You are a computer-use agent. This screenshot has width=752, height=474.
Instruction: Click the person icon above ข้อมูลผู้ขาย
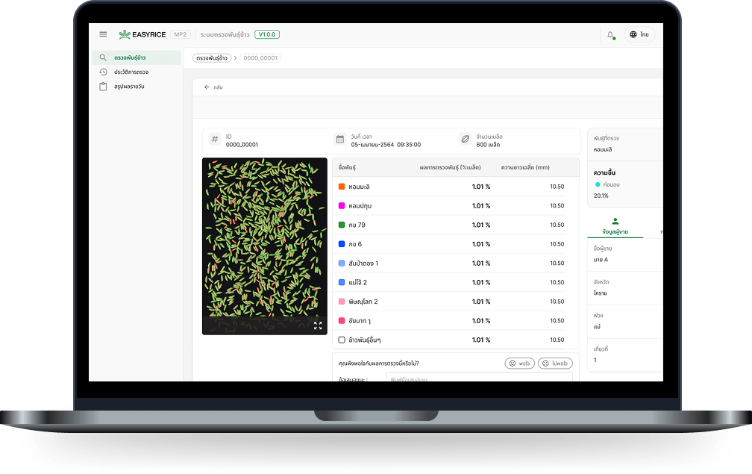coord(615,221)
